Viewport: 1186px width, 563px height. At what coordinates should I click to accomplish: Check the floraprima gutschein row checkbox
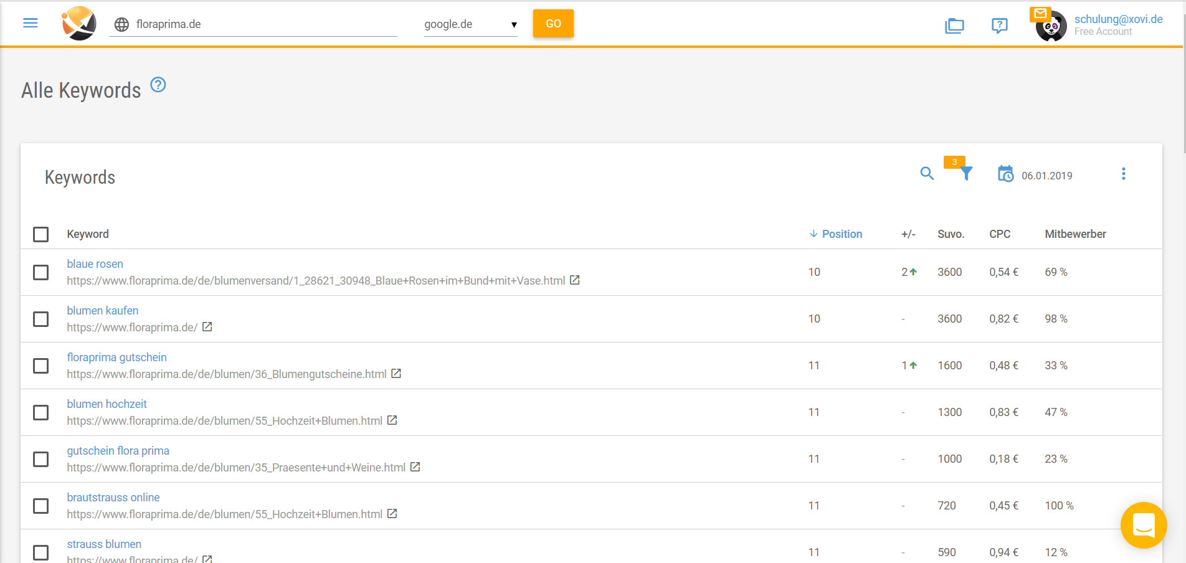coord(41,366)
